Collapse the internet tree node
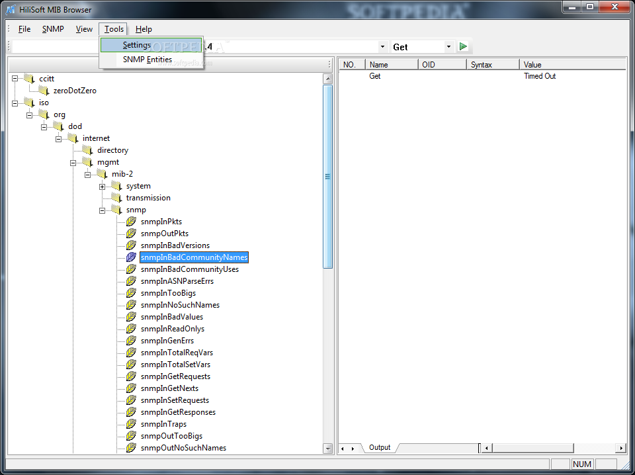 [59, 139]
